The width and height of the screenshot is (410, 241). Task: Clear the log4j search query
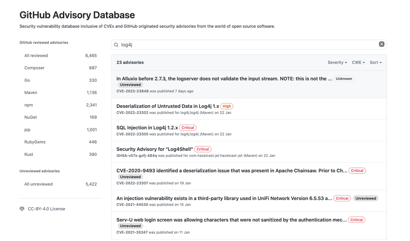coord(381,44)
